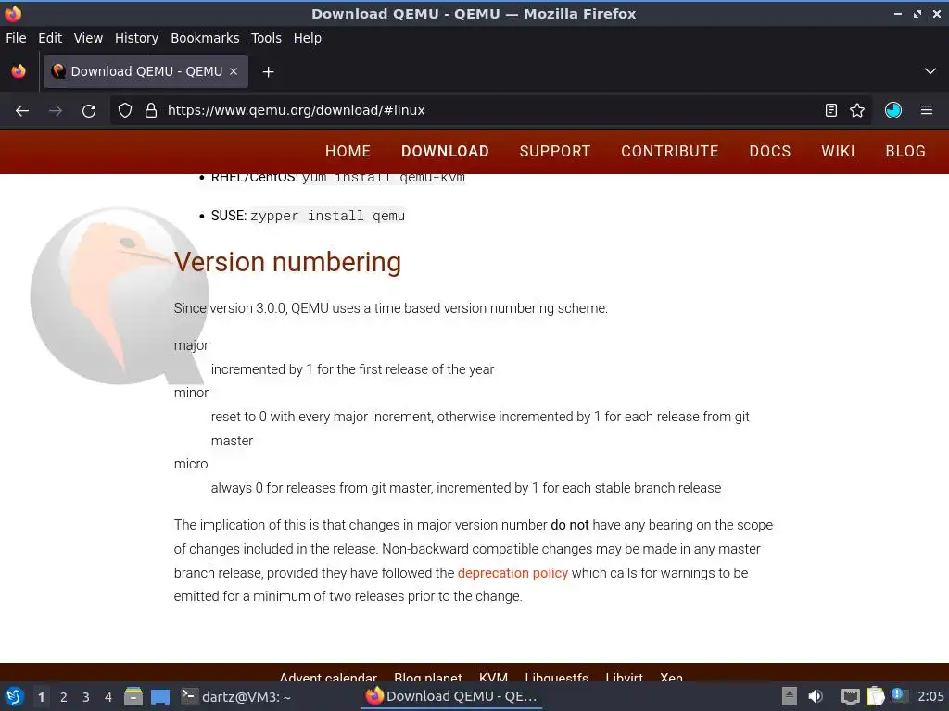949x711 pixels.
Task: Click the KVM footer link
Action: tap(493, 677)
